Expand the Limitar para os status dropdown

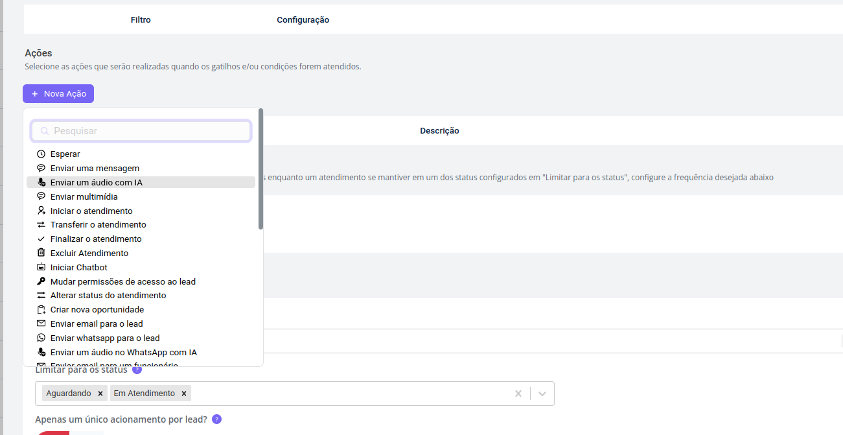coord(542,394)
